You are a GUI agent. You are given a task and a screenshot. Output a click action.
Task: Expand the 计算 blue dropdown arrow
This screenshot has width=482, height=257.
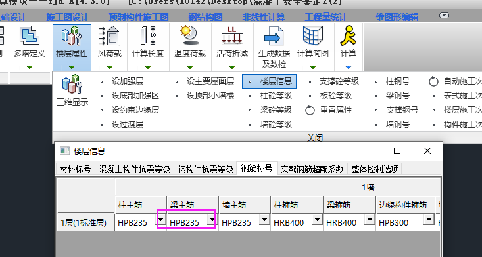(348, 67)
